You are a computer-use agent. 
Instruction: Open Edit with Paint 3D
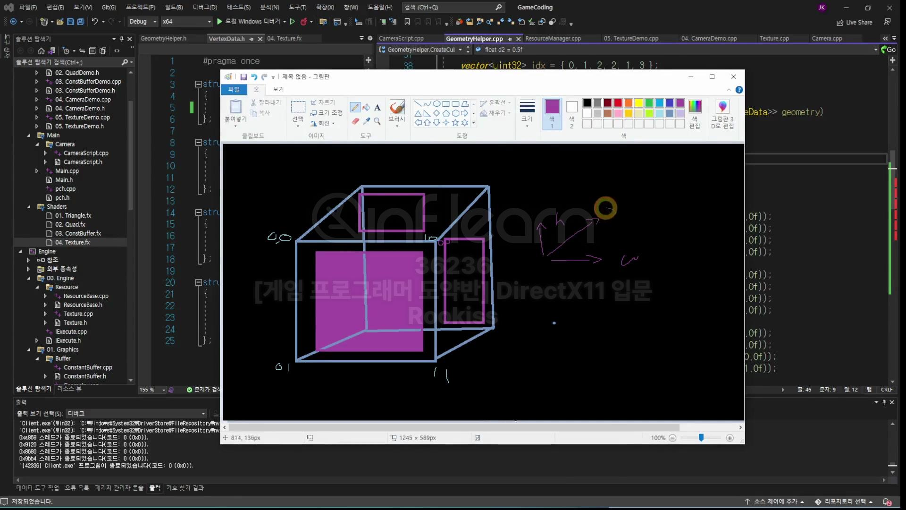pos(722,113)
